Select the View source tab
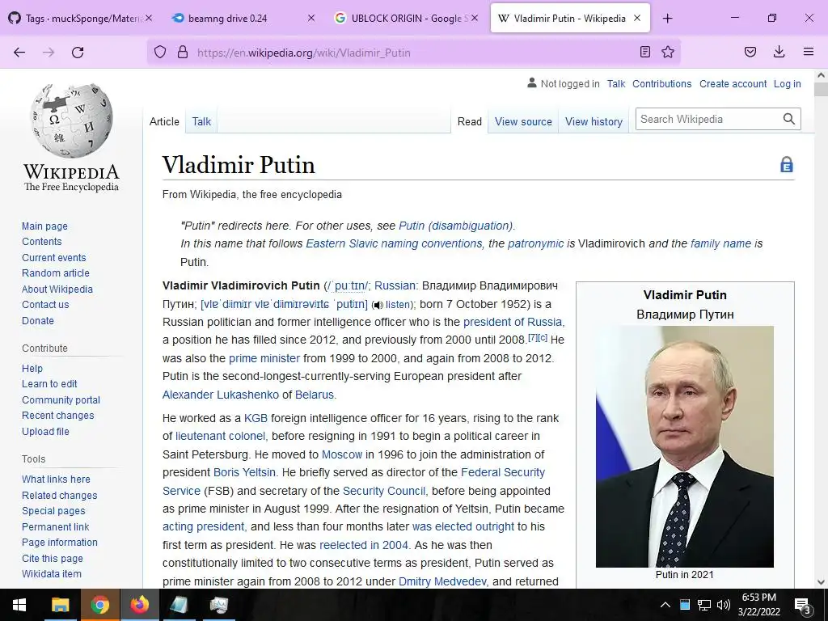 coord(523,121)
